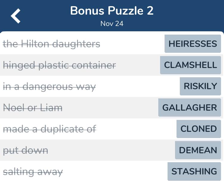Image resolution: width=224 pixels, height=181 pixels.
Task: Tap the Nov 24 date label
Action: (112, 24)
